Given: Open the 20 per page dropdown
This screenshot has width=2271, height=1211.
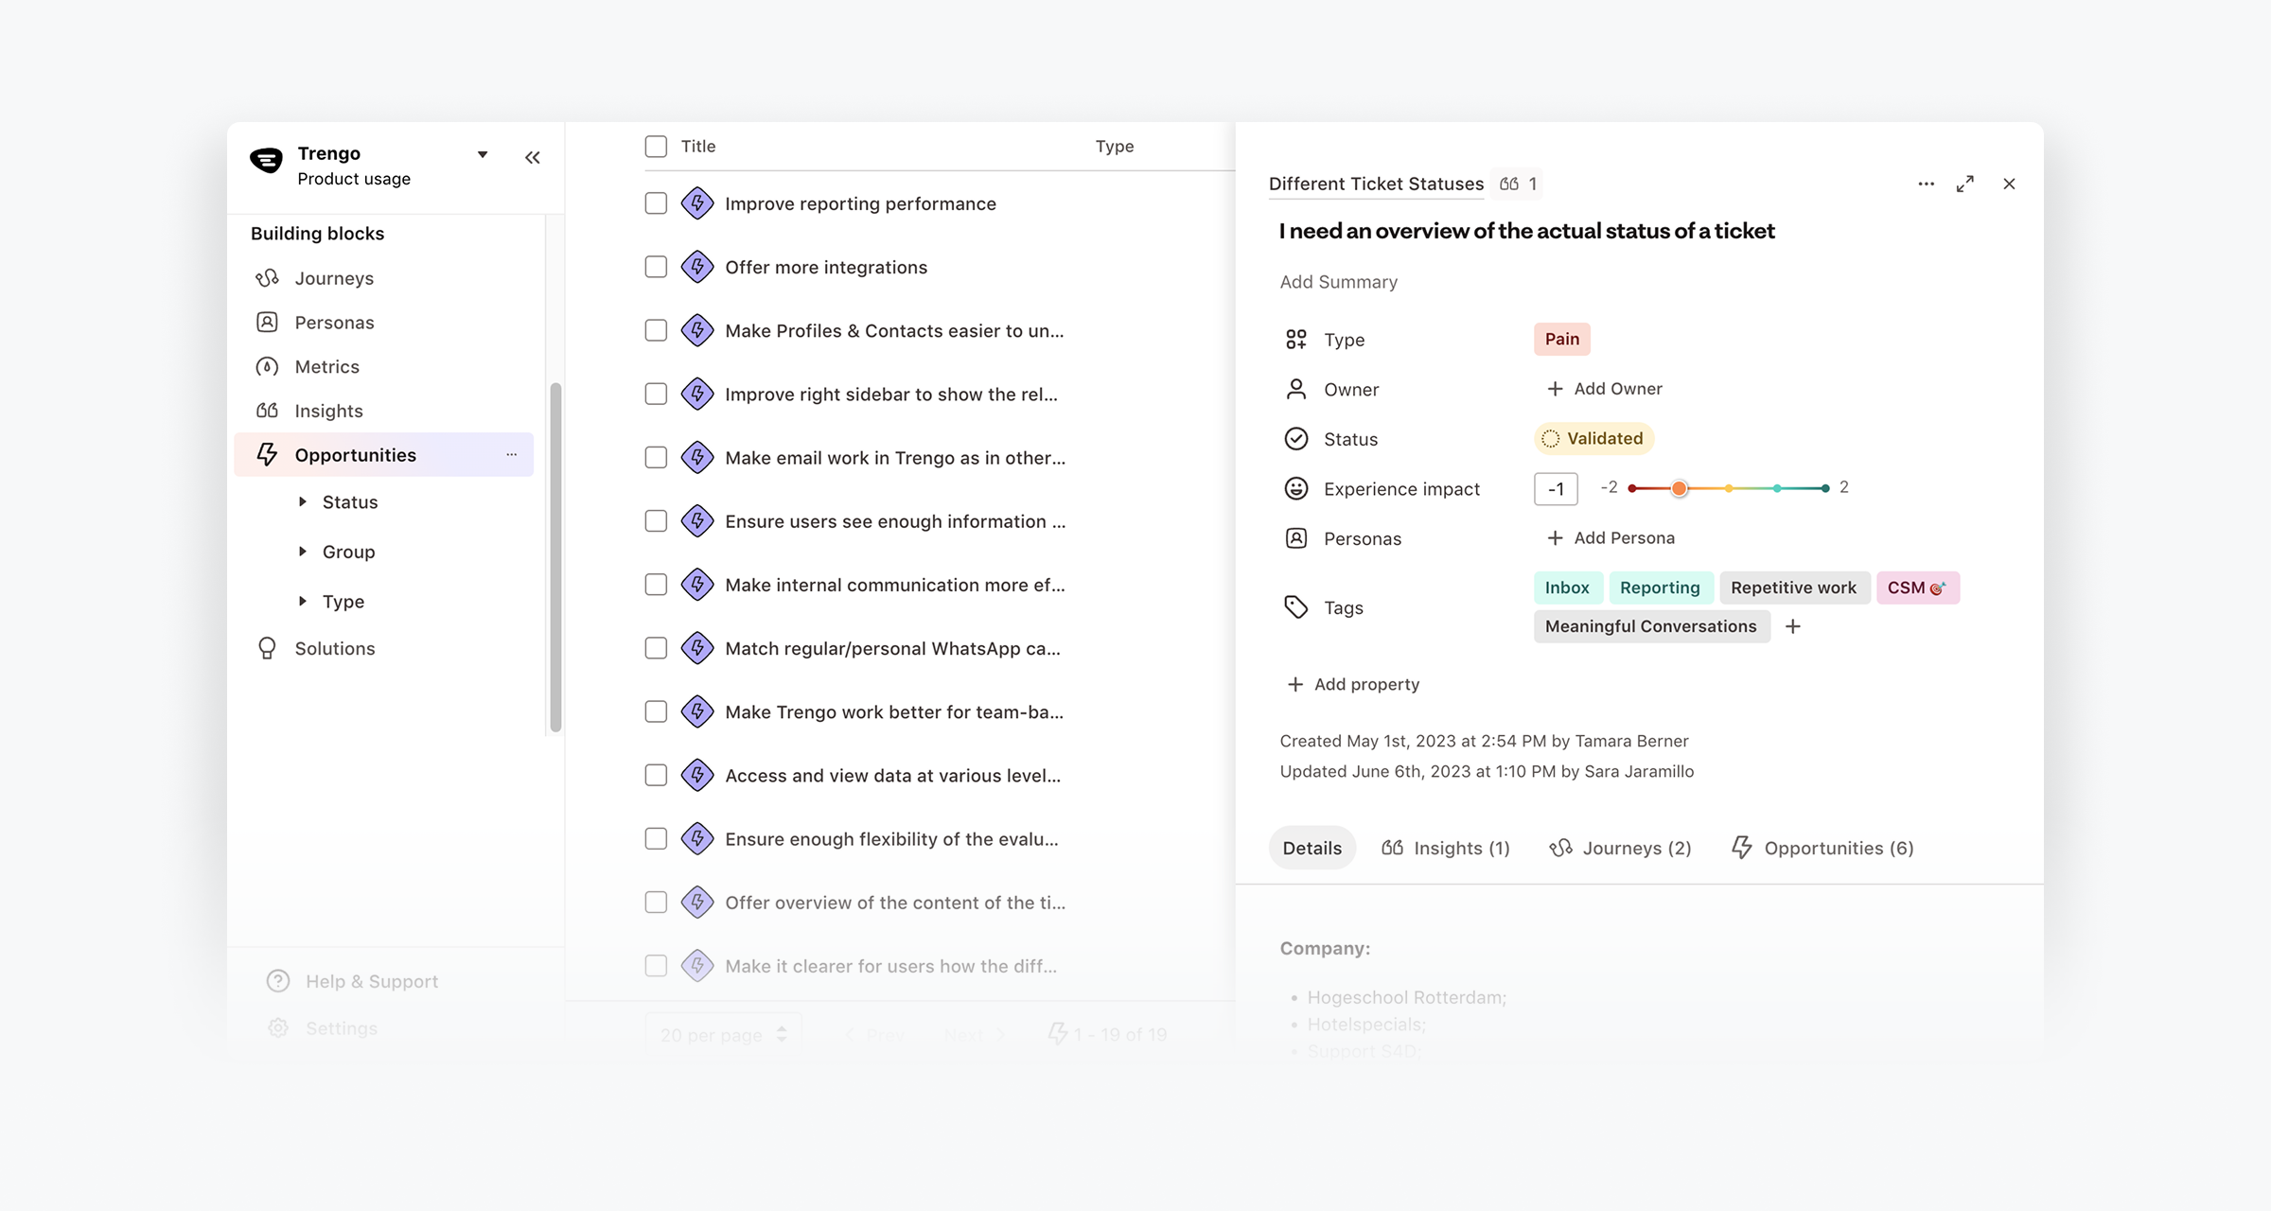Looking at the screenshot, I should pos(723,1035).
